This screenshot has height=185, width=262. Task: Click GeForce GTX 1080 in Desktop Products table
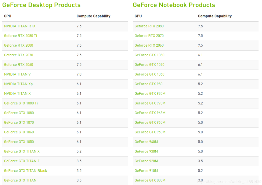click(19, 113)
